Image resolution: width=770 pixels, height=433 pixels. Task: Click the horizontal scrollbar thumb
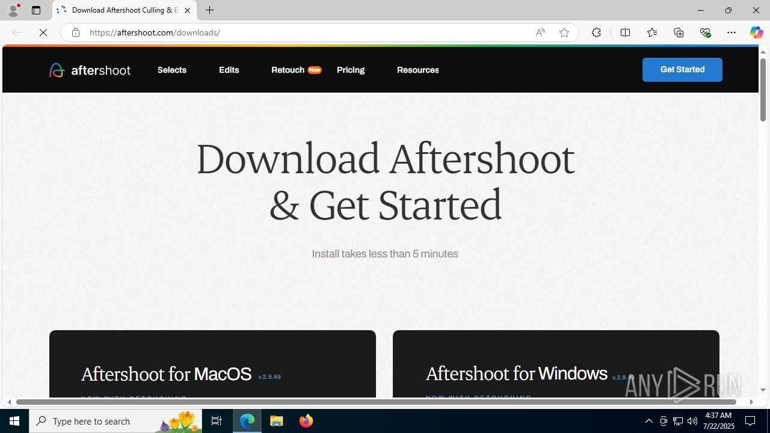click(x=376, y=402)
